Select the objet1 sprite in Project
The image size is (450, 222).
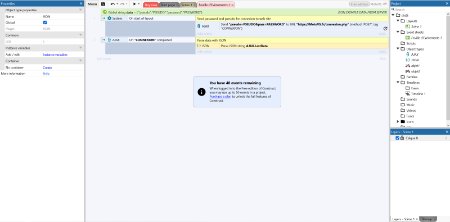click(415, 66)
